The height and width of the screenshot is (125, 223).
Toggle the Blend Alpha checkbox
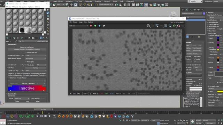tap(26, 62)
